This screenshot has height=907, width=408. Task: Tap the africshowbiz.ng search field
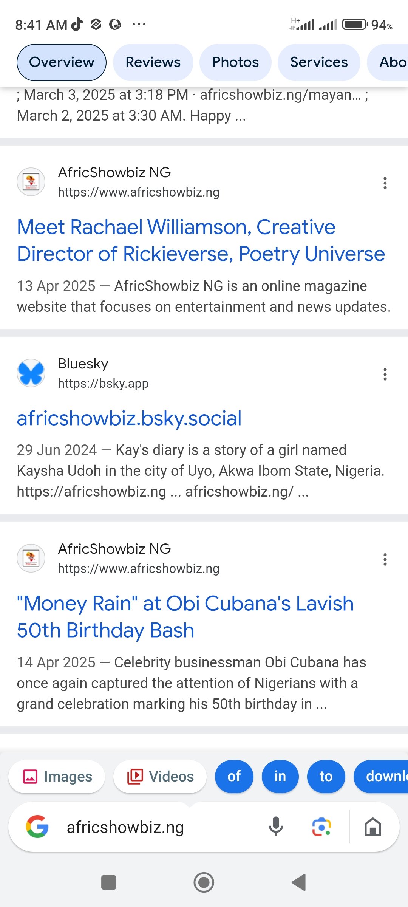point(151,827)
